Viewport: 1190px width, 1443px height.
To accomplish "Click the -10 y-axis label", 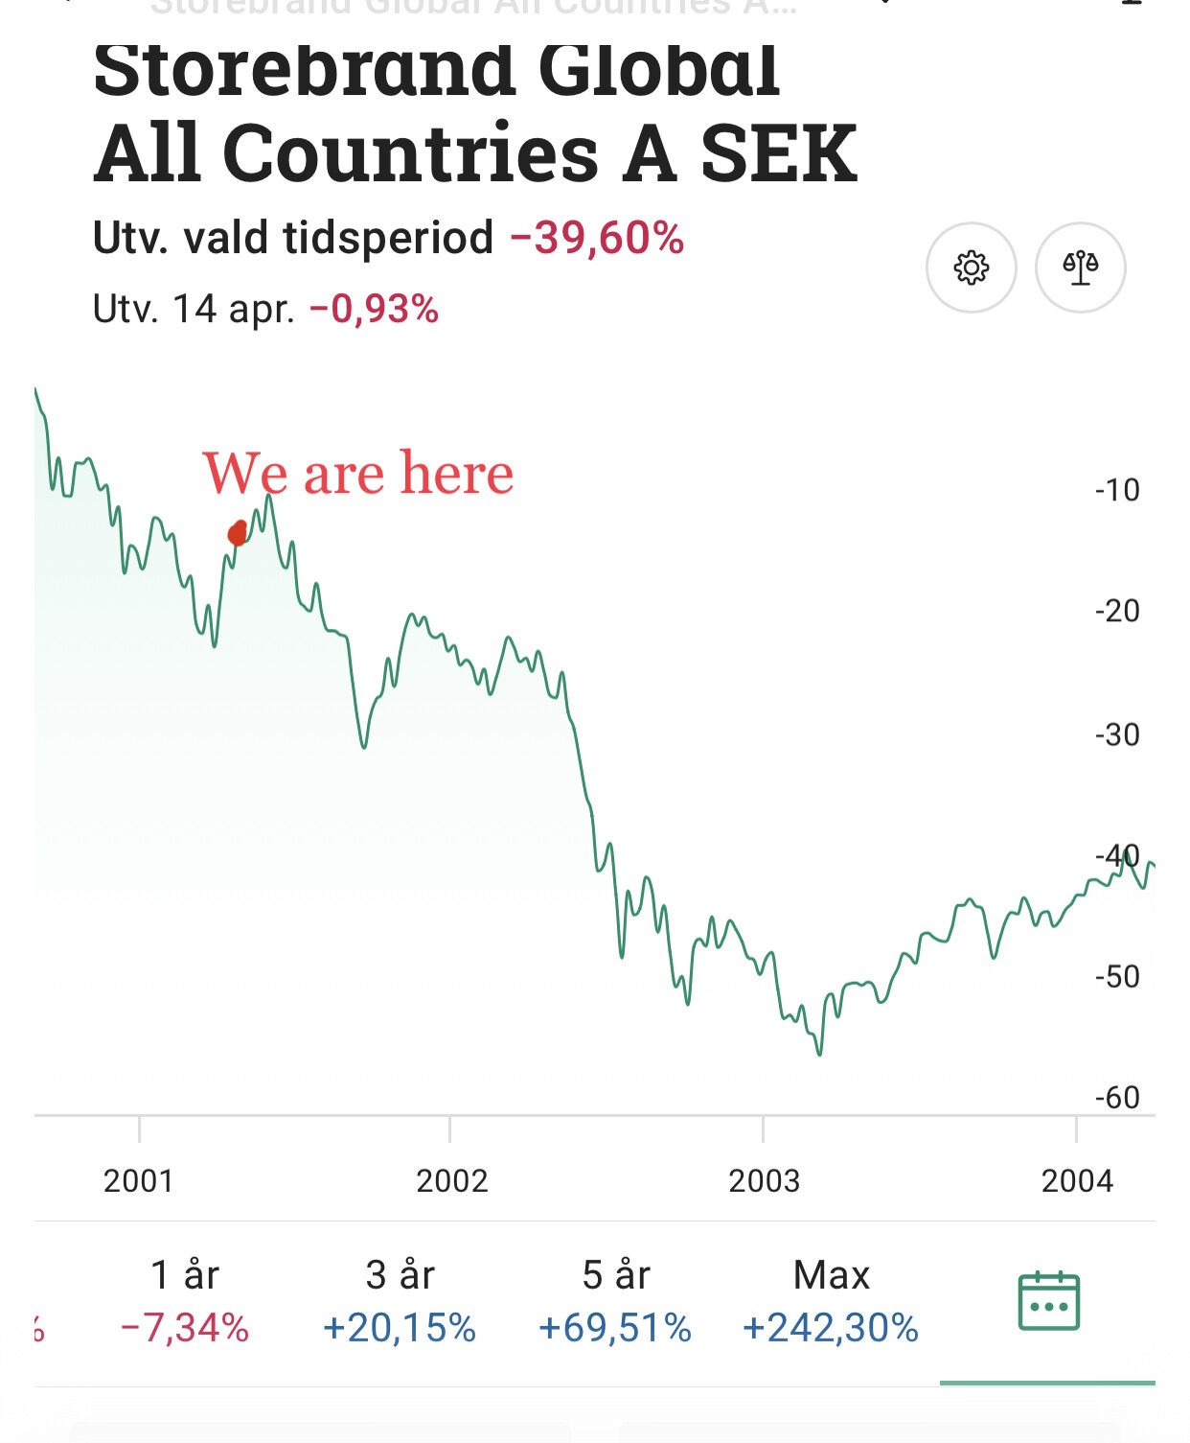I will click(x=1117, y=490).
